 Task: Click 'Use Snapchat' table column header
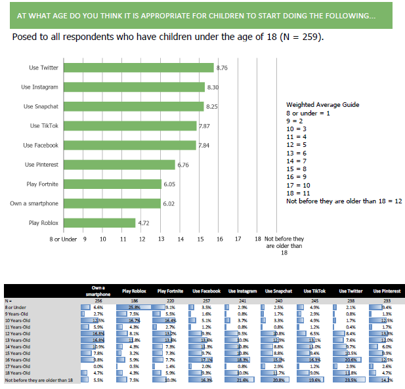coord(278,291)
